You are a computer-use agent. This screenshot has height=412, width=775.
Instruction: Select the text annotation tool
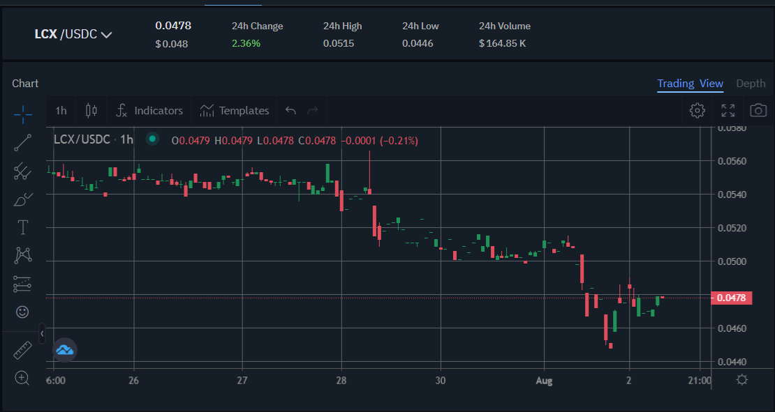pos(22,227)
